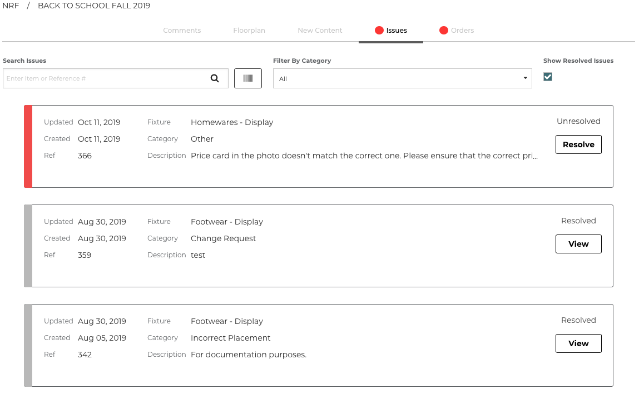Viewport: 639px width, 394px height.
Task: Click the search magnifier icon
Action: 215,78
